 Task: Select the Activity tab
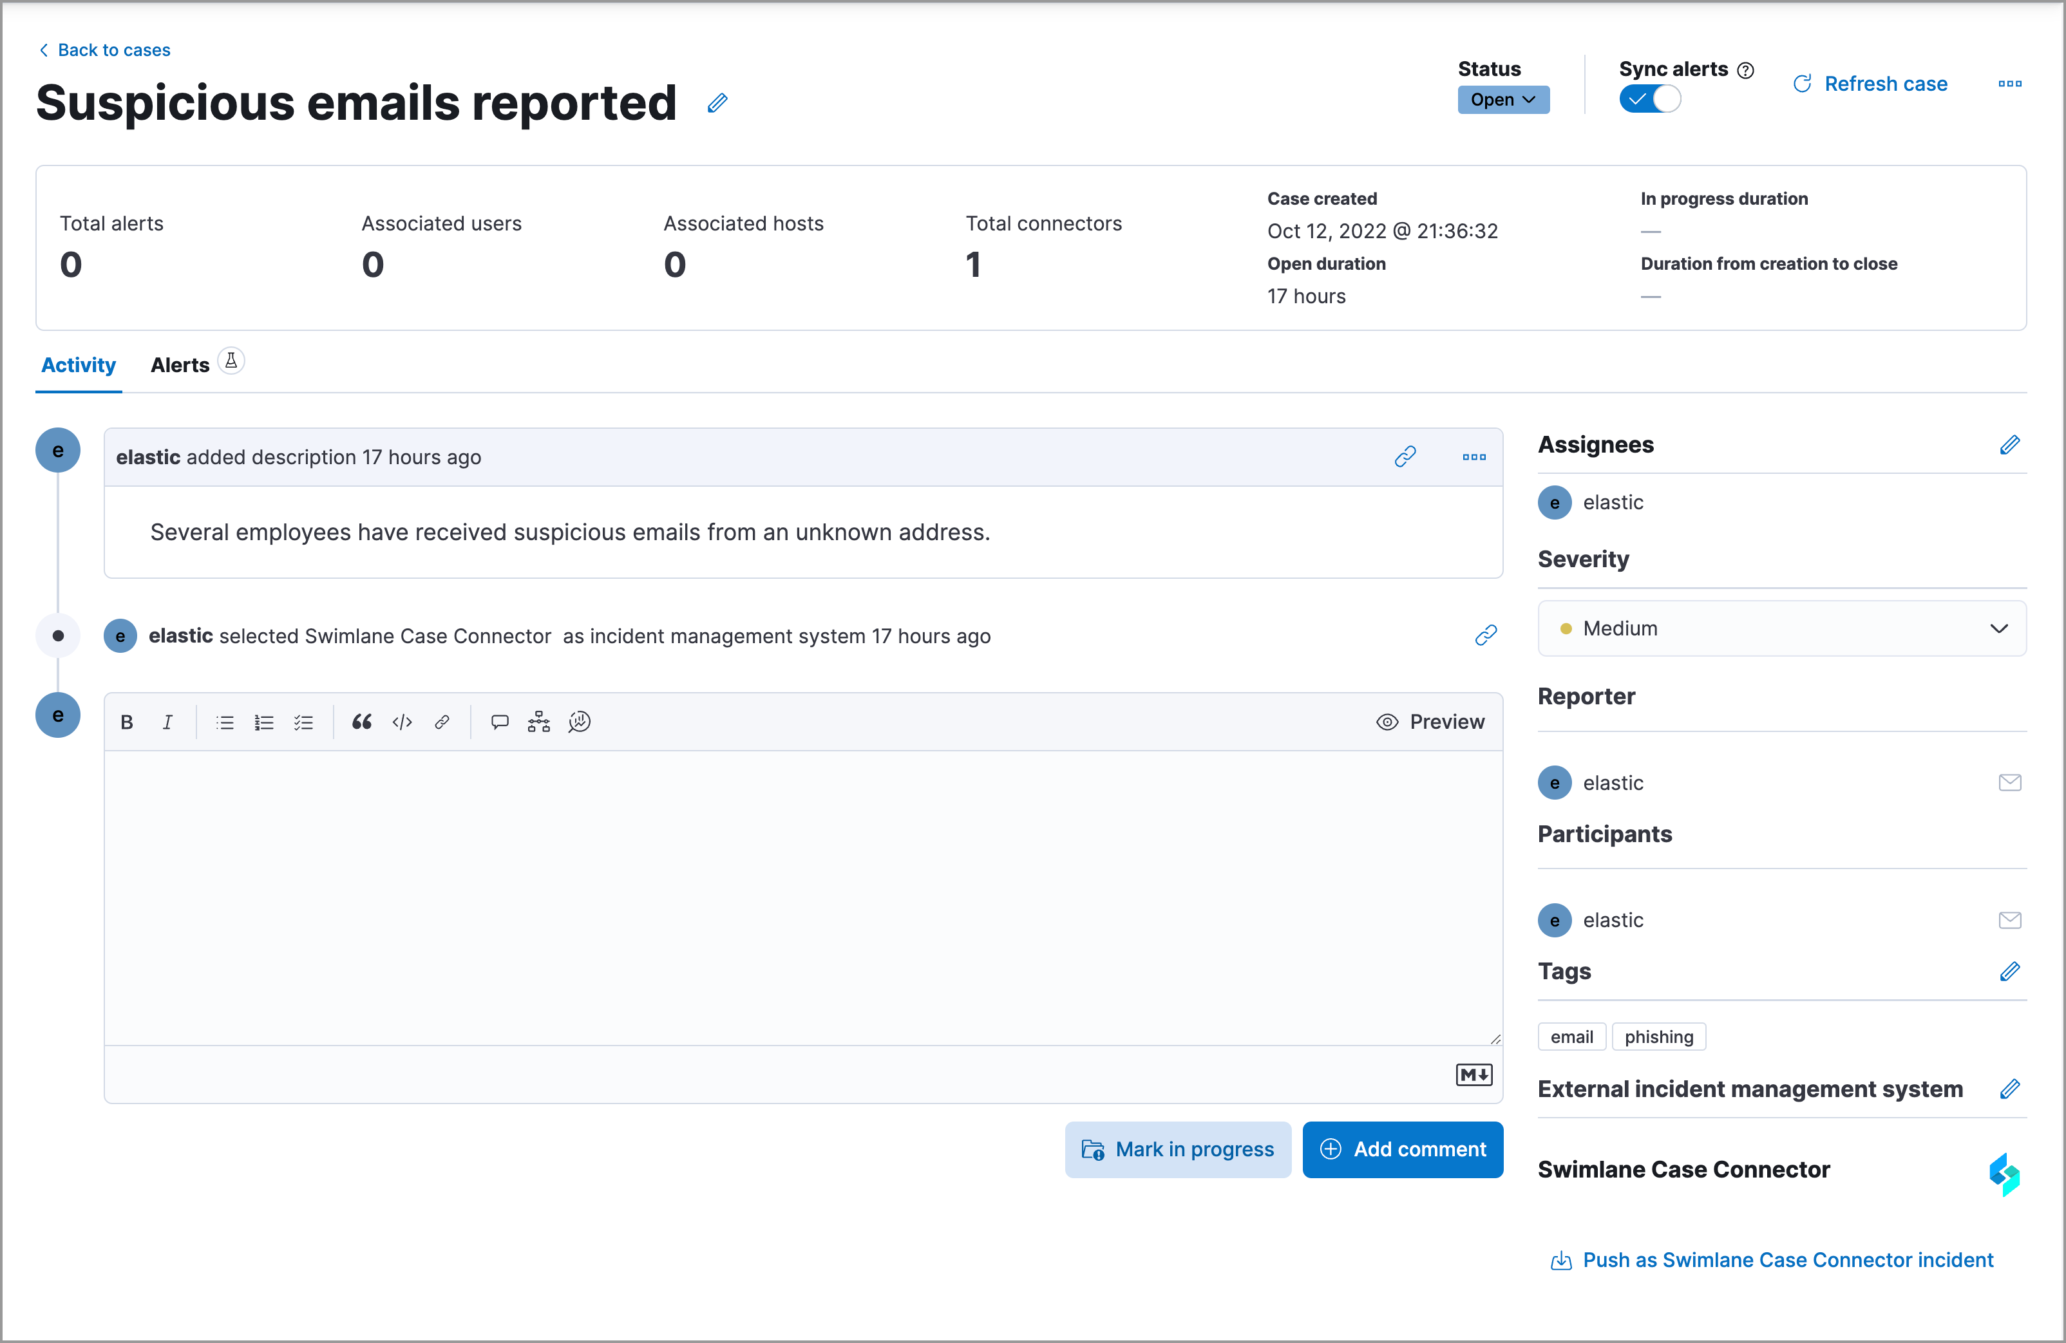tap(78, 365)
